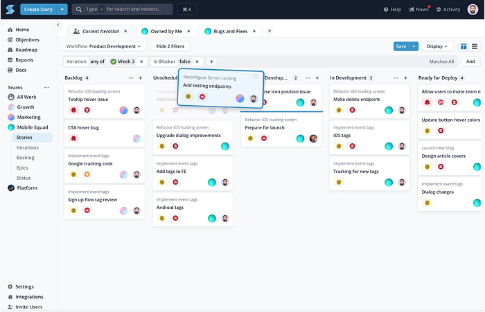The width and height of the screenshot is (485, 312).
Task: Open the Home sidebar item
Action: tap(19, 30)
